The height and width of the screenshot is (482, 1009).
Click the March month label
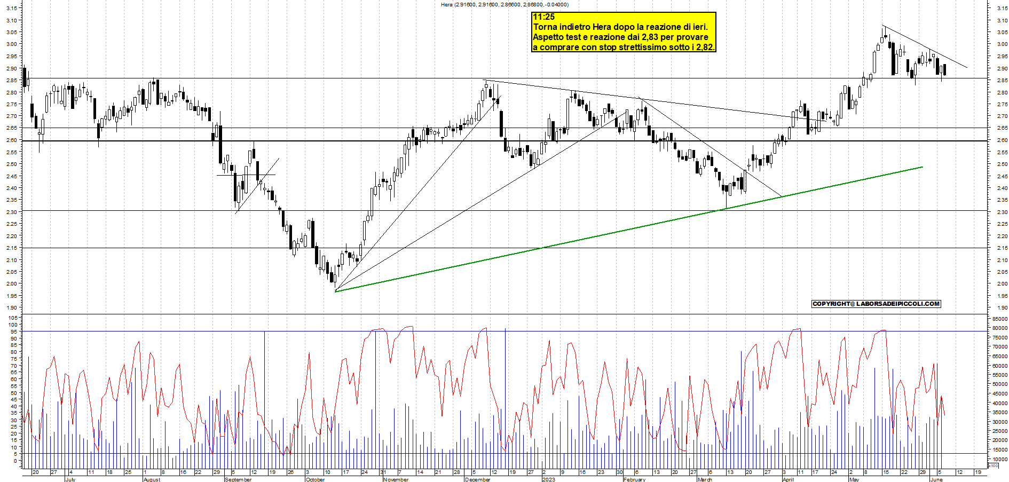pyautogui.click(x=705, y=479)
